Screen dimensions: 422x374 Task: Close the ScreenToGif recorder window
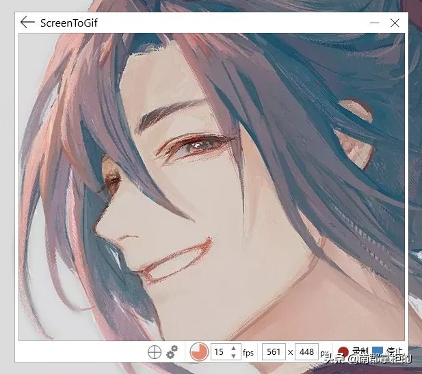pyautogui.click(x=395, y=23)
